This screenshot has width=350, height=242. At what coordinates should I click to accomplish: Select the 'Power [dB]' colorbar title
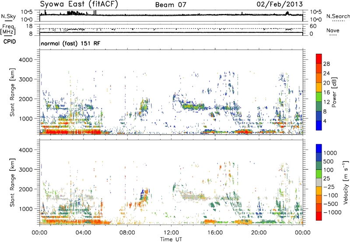[x=334, y=92]
